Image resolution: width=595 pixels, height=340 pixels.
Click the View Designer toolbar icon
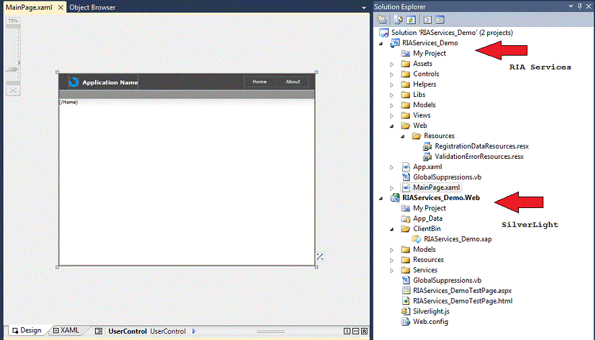[440, 20]
